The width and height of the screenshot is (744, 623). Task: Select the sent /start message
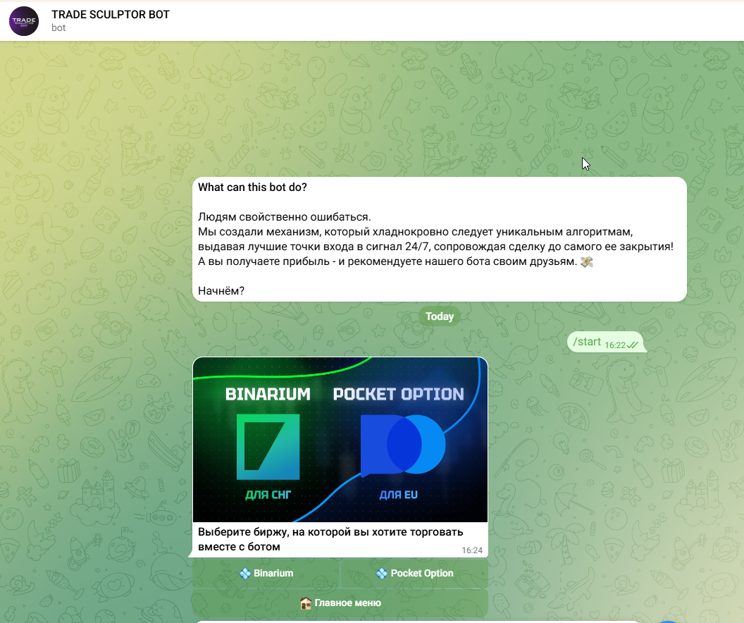(607, 342)
